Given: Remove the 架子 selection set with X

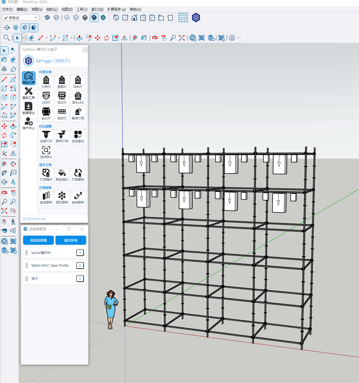Looking at the screenshot, I should (x=80, y=279).
